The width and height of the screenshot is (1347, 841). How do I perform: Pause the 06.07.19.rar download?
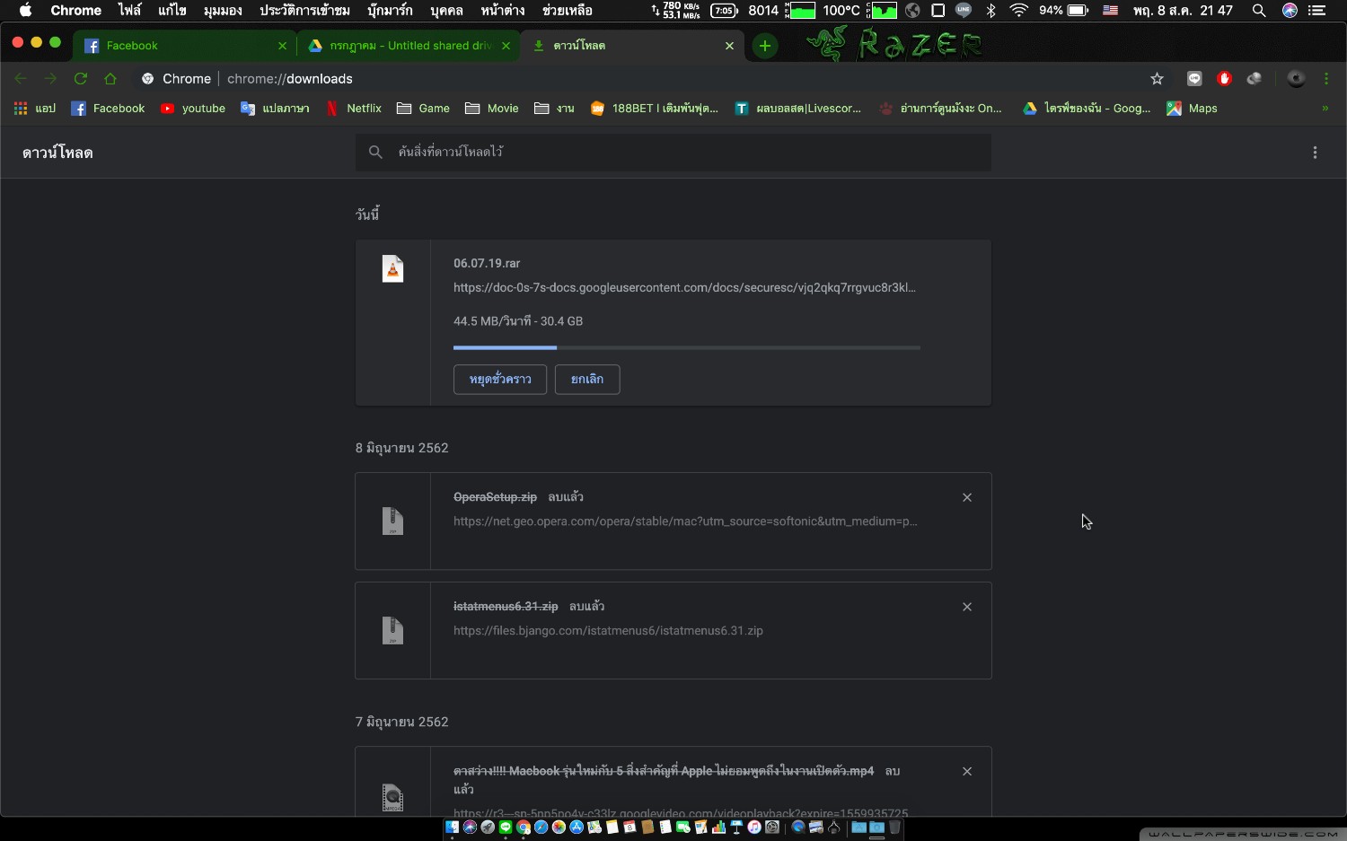coord(500,380)
